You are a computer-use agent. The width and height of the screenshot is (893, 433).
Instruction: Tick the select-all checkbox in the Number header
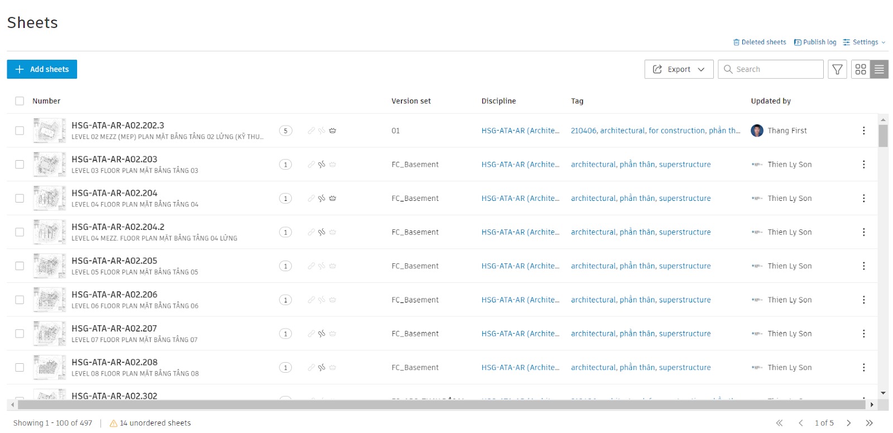pyautogui.click(x=20, y=101)
